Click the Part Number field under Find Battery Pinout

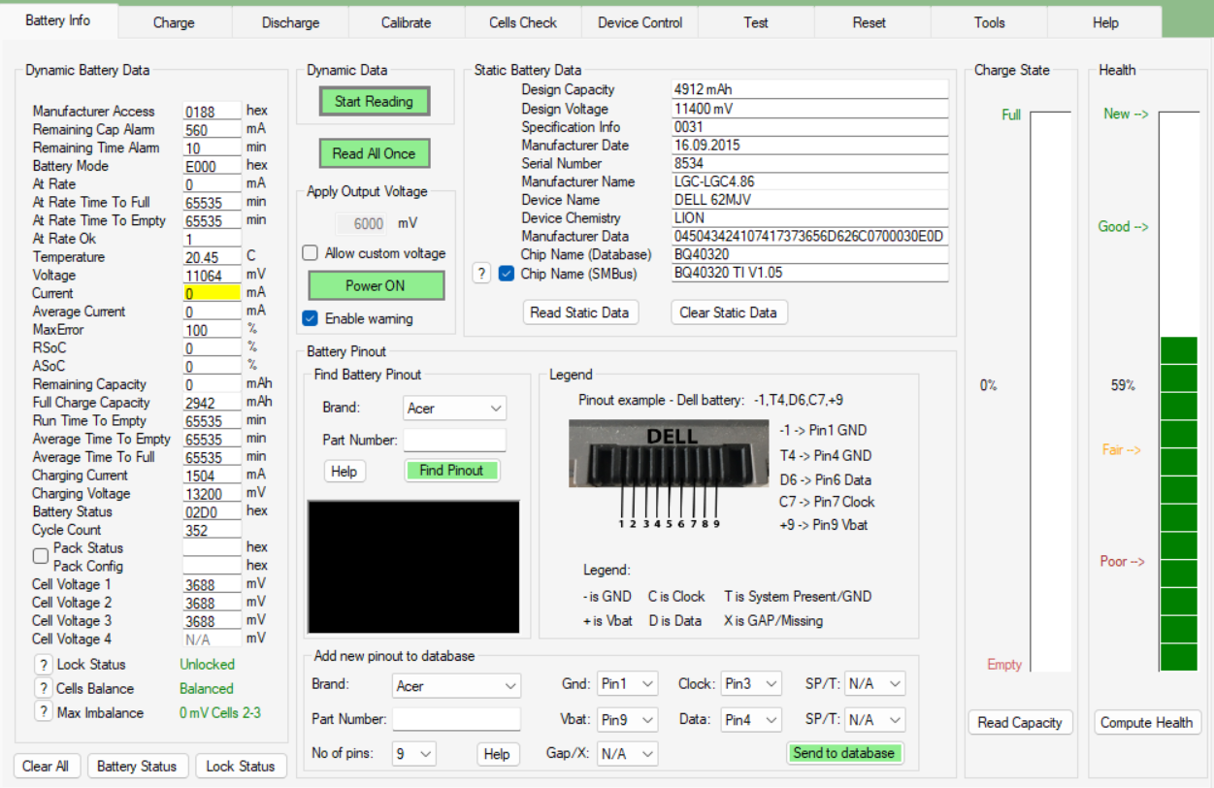(454, 441)
